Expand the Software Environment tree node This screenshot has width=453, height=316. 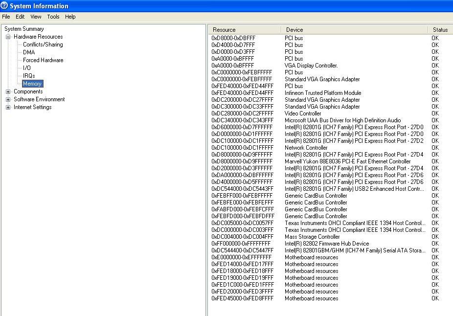click(x=8, y=99)
